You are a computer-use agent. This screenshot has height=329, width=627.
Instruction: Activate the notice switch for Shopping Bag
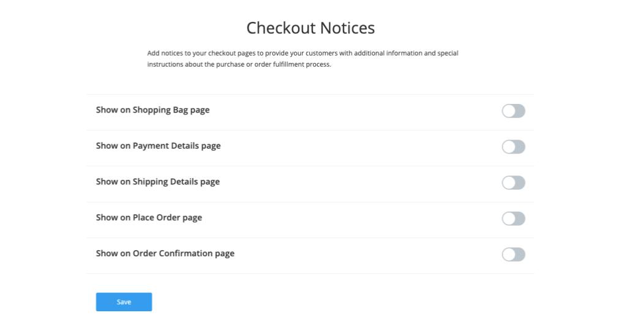pyautogui.click(x=513, y=111)
